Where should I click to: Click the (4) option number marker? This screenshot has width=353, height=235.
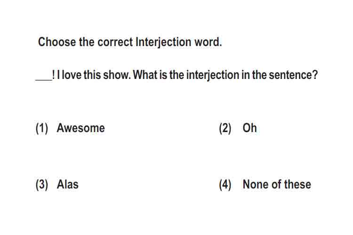click(225, 185)
